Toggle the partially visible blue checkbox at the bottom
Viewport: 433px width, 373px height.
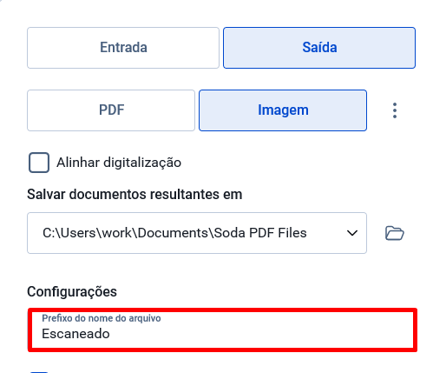[x=39, y=371]
